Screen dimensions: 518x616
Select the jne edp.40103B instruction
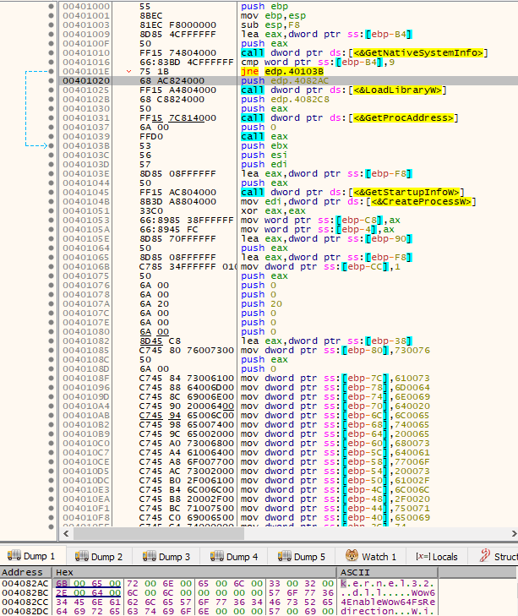coord(282,72)
